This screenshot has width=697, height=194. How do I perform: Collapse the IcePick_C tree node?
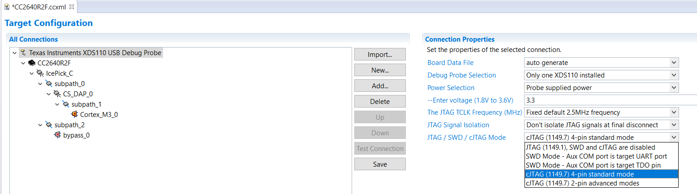(x=32, y=73)
